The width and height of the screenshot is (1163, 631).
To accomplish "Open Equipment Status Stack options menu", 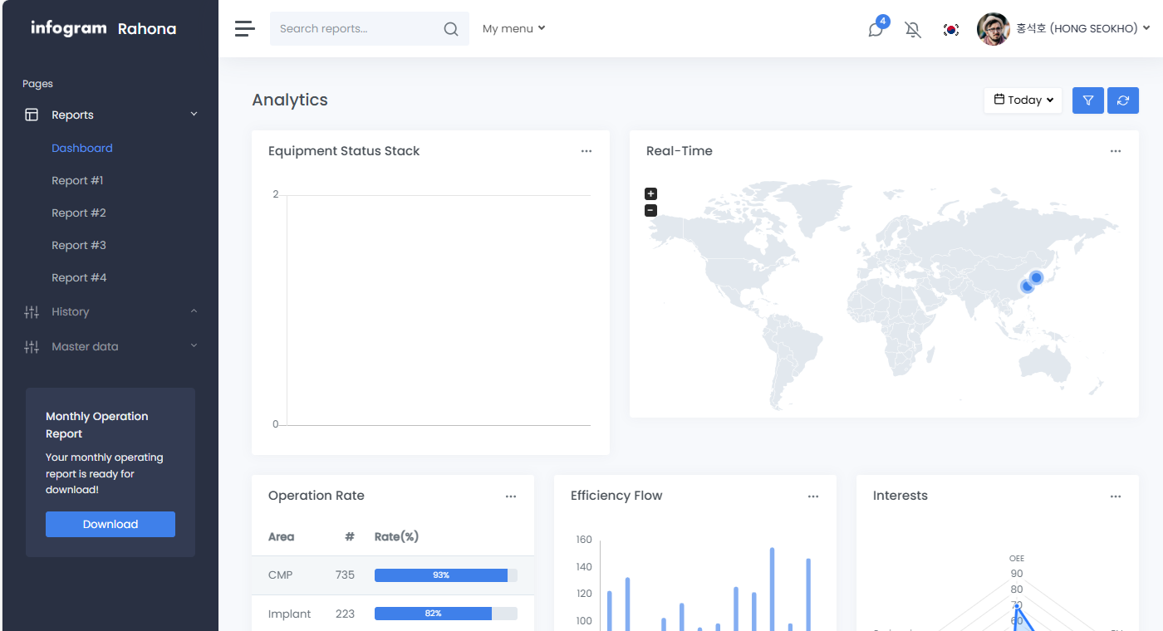I will click(586, 151).
